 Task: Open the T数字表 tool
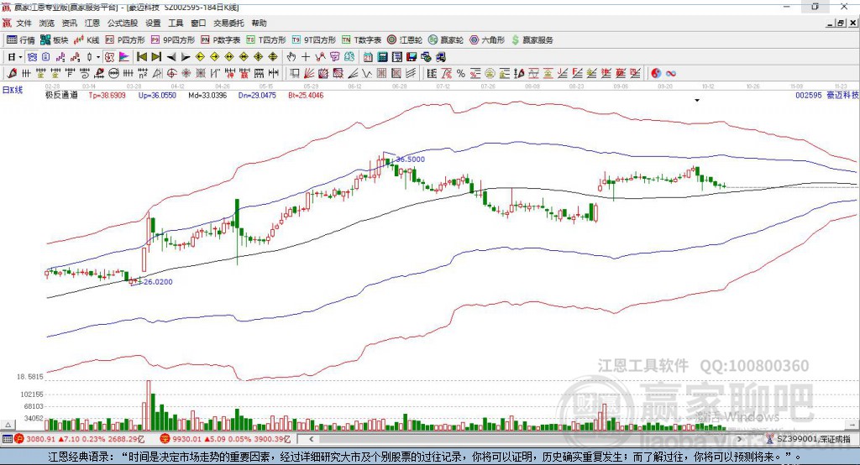tap(361, 40)
